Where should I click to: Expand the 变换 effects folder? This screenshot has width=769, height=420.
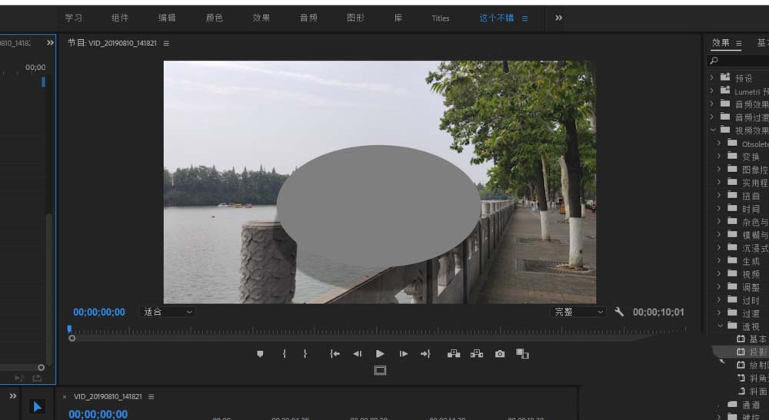pos(719,156)
